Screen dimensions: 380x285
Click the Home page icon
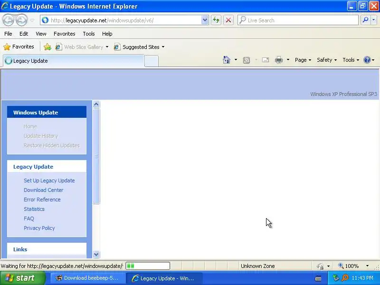(x=227, y=60)
